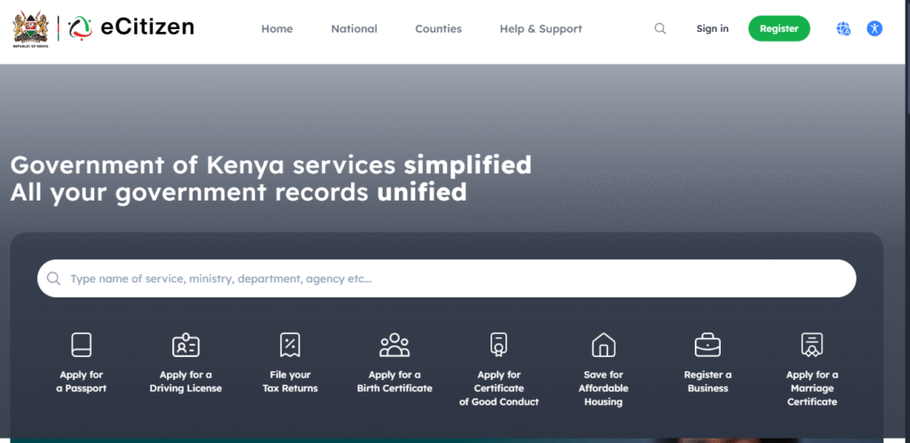Click the marriage certificate icon
910x443 pixels.
coord(811,344)
